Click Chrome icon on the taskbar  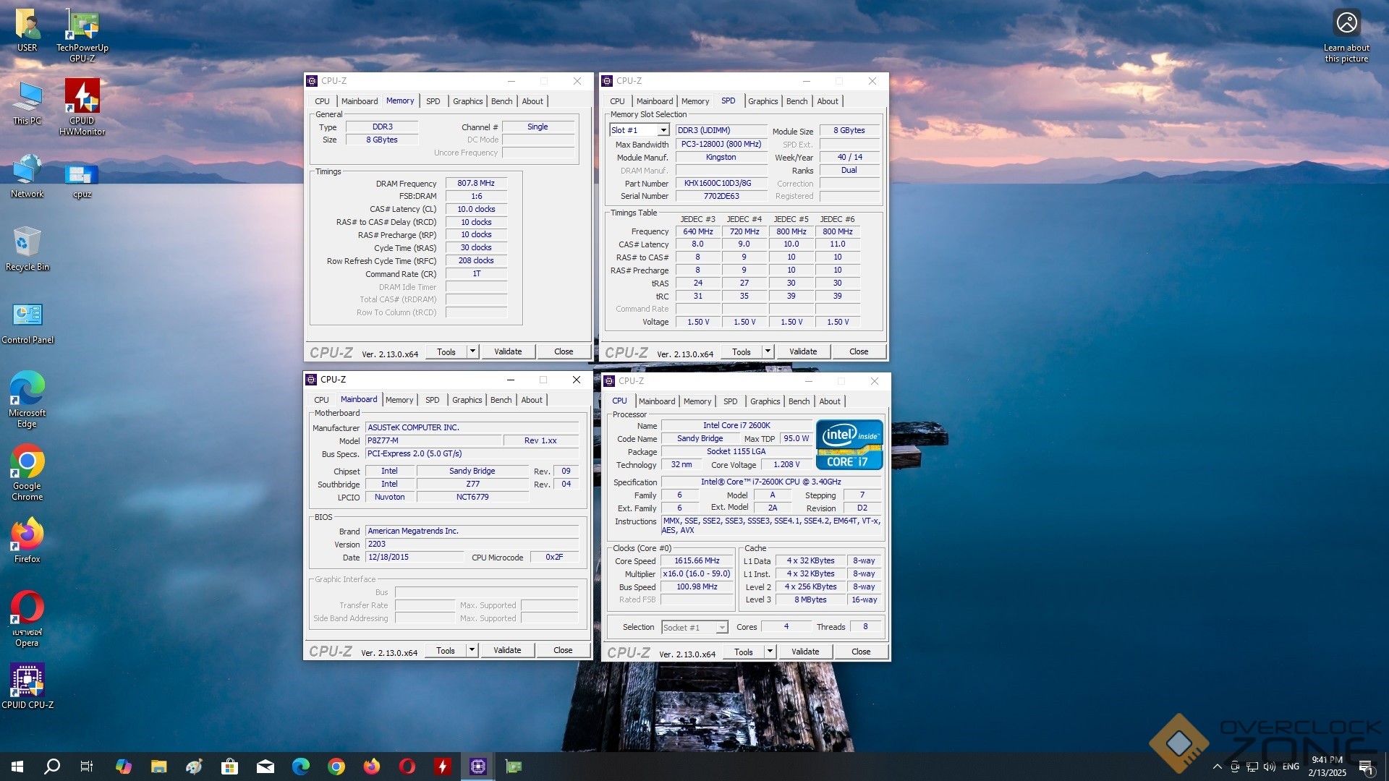[336, 767]
